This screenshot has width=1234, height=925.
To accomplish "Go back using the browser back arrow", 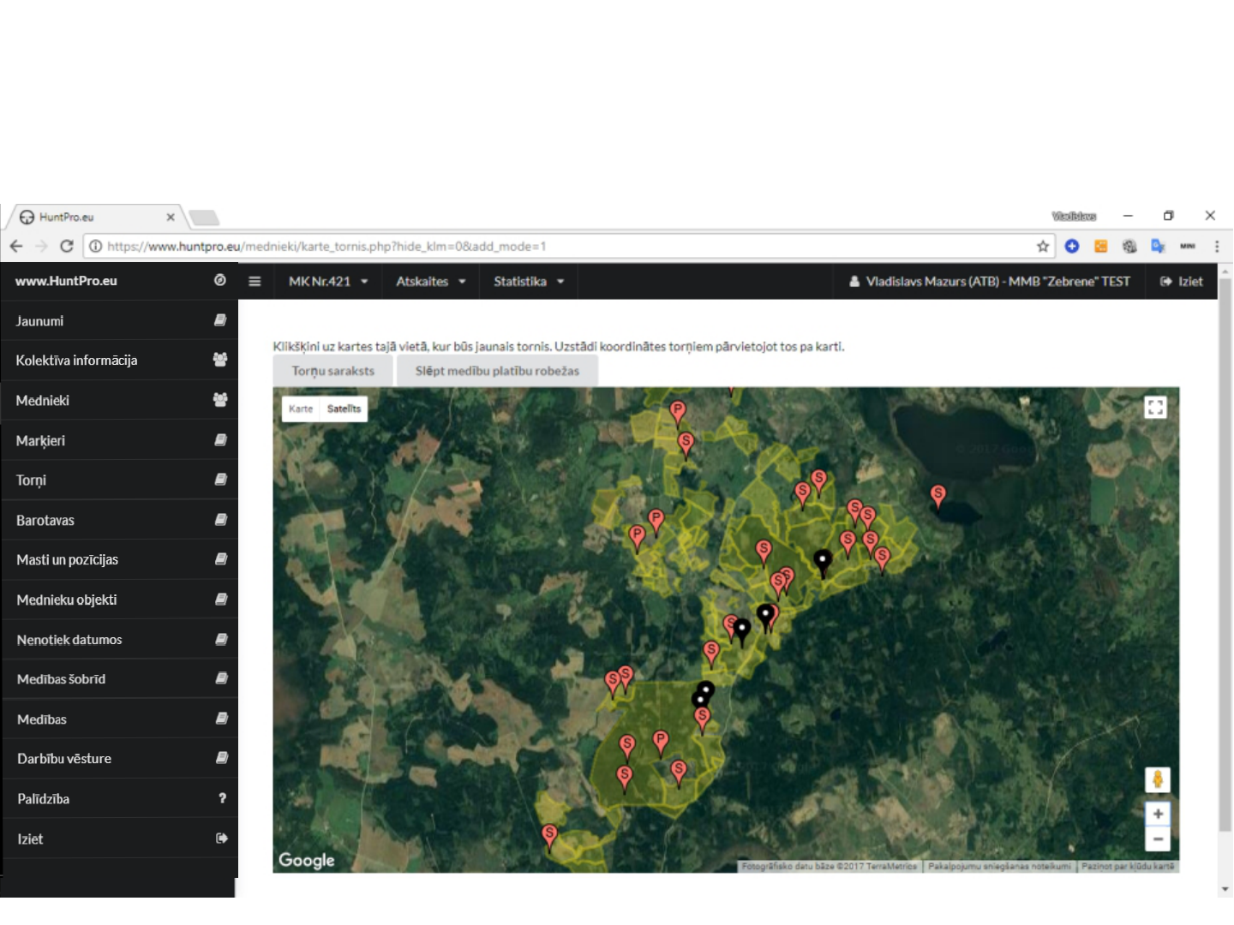I will 16,246.
